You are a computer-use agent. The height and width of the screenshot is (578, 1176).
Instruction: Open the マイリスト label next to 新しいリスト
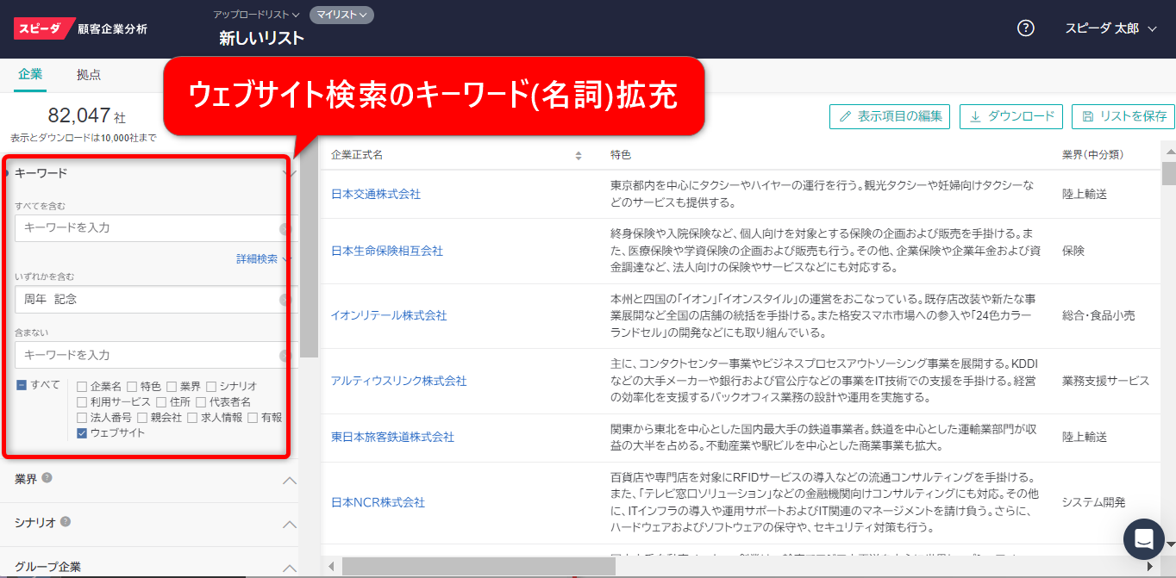pos(341,16)
